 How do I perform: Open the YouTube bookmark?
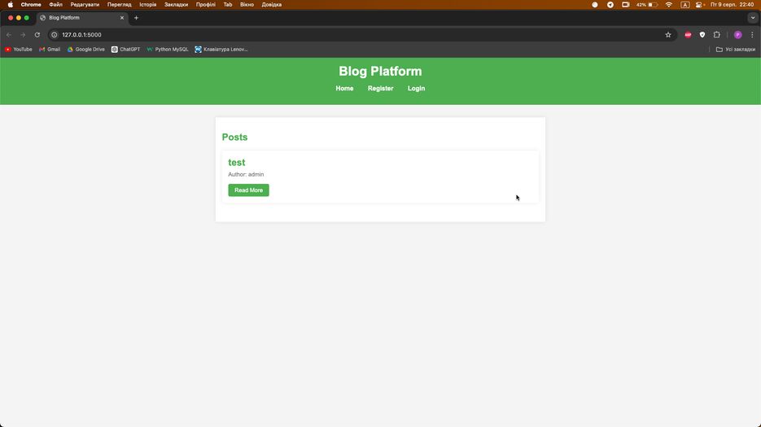[x=19, y=50]
